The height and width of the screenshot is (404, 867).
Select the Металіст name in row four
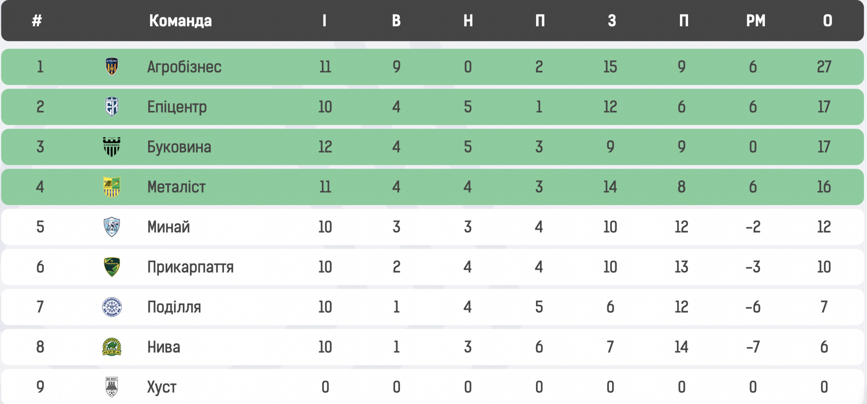click(176, 187)
